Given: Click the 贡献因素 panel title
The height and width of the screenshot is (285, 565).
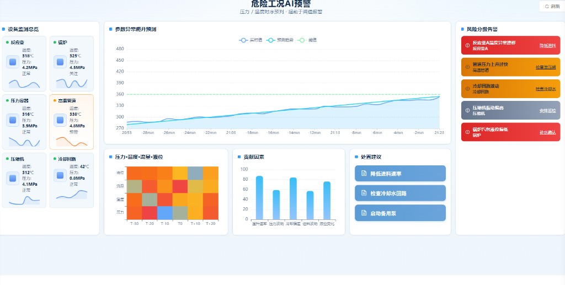Looking at the screenshot, I should pos(254,157).
